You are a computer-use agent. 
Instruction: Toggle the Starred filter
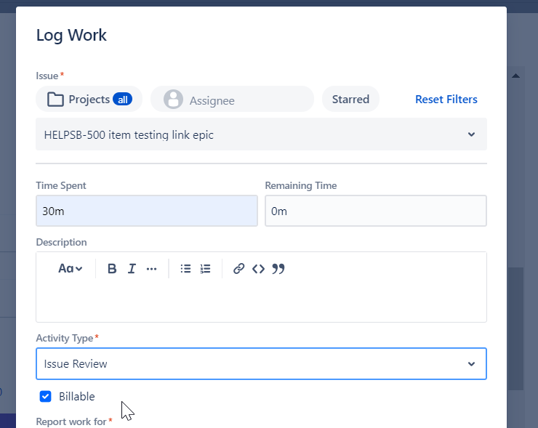pyautogui.click(x=350, y=99)
